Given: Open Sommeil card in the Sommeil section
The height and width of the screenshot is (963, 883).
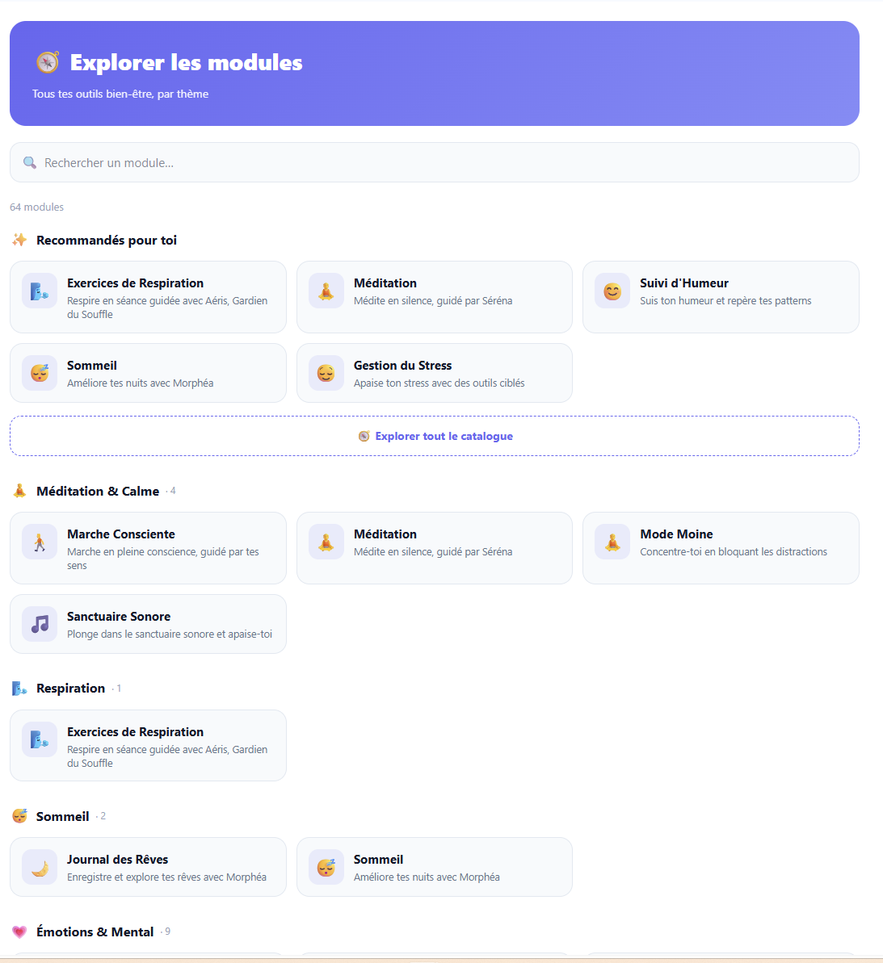Looking at the screenshot, I should [435, 867].
